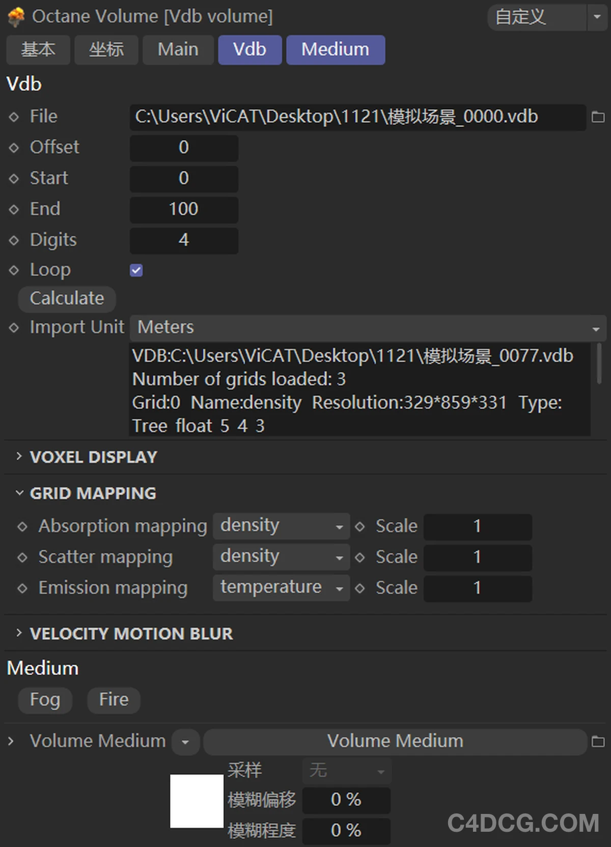Viewport: 611px width, 847px height.
Task: Click the File path input field
Action: point(358,117)
